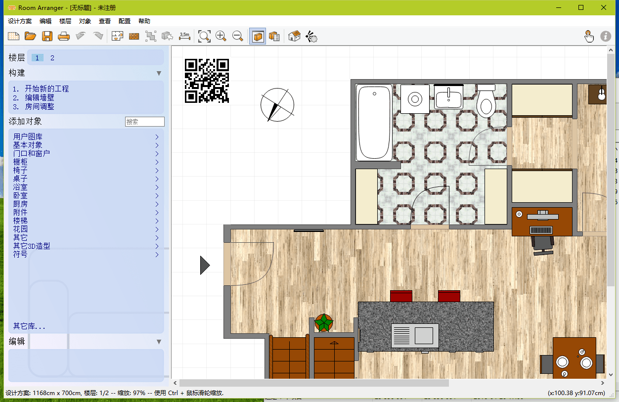Select the brick wall editing tool
The height and width of the screenshot is (402, 619).
pyautogui.click(x=134, y=36)
